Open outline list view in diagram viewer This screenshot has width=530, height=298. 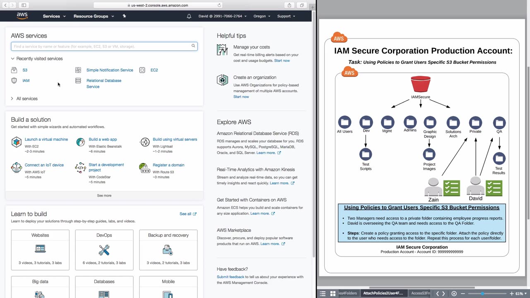point(323,293)
